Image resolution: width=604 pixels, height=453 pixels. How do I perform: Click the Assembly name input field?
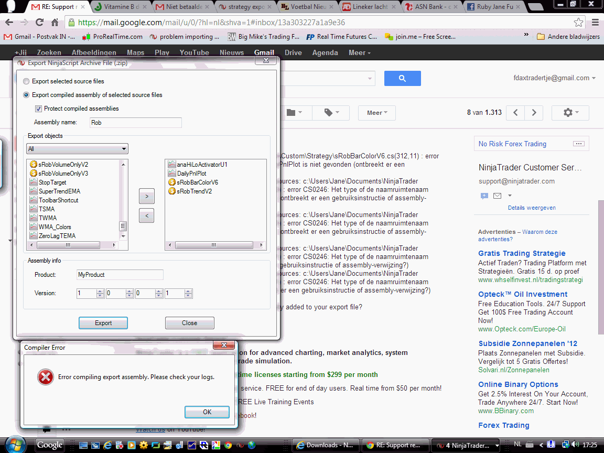(135, 123)
